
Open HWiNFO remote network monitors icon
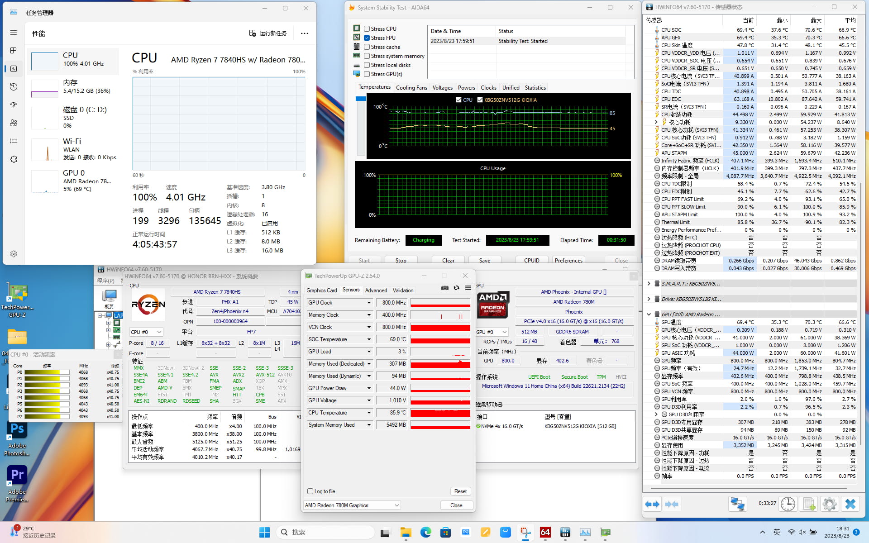737,504
